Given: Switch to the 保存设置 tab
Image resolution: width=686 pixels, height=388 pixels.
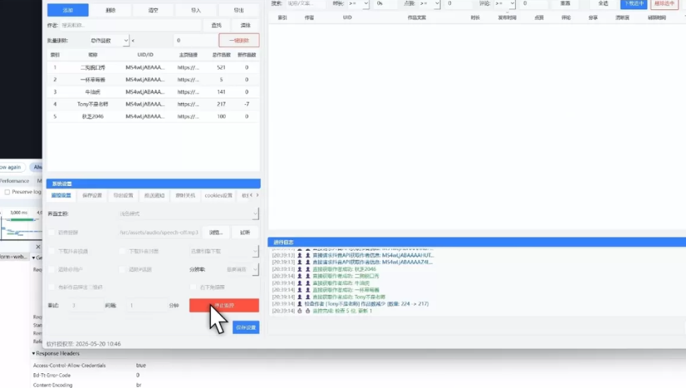Looking at the screenshot, I should click(92, 195).
